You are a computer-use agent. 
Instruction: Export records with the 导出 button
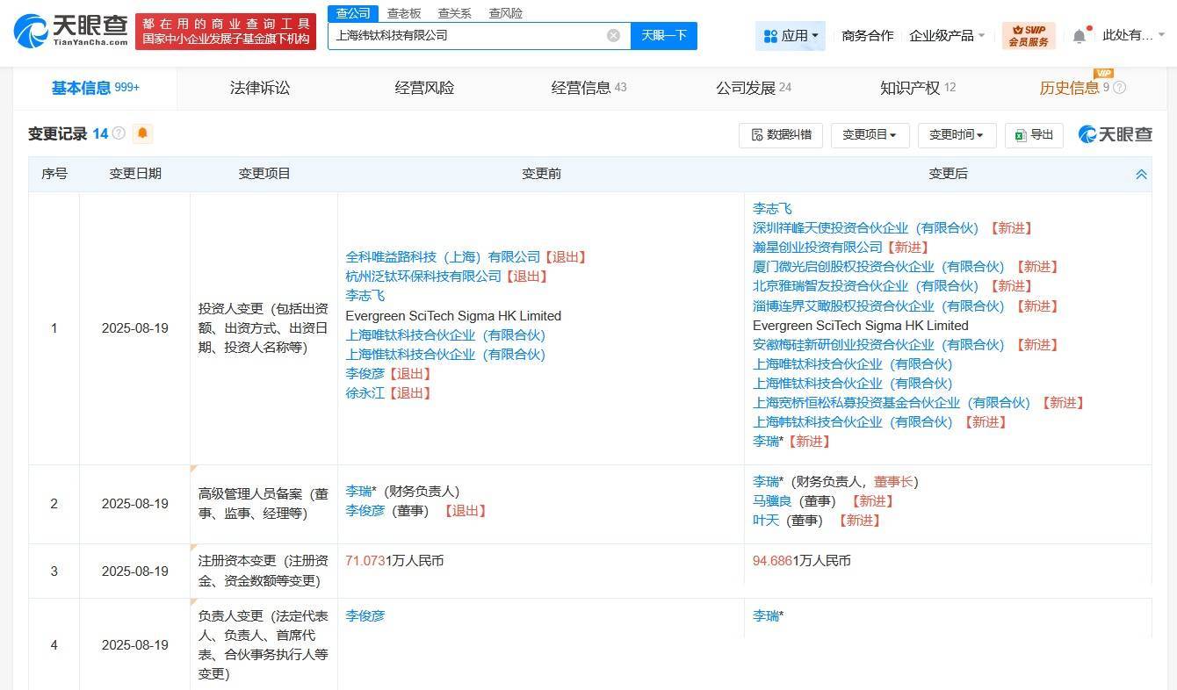click(1034, 134)
